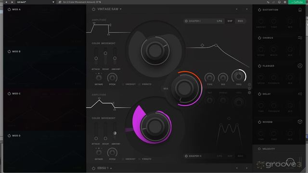Toggle the MOD C power switch
Viewport: 308px width, 173px height.
click(9, 94)
